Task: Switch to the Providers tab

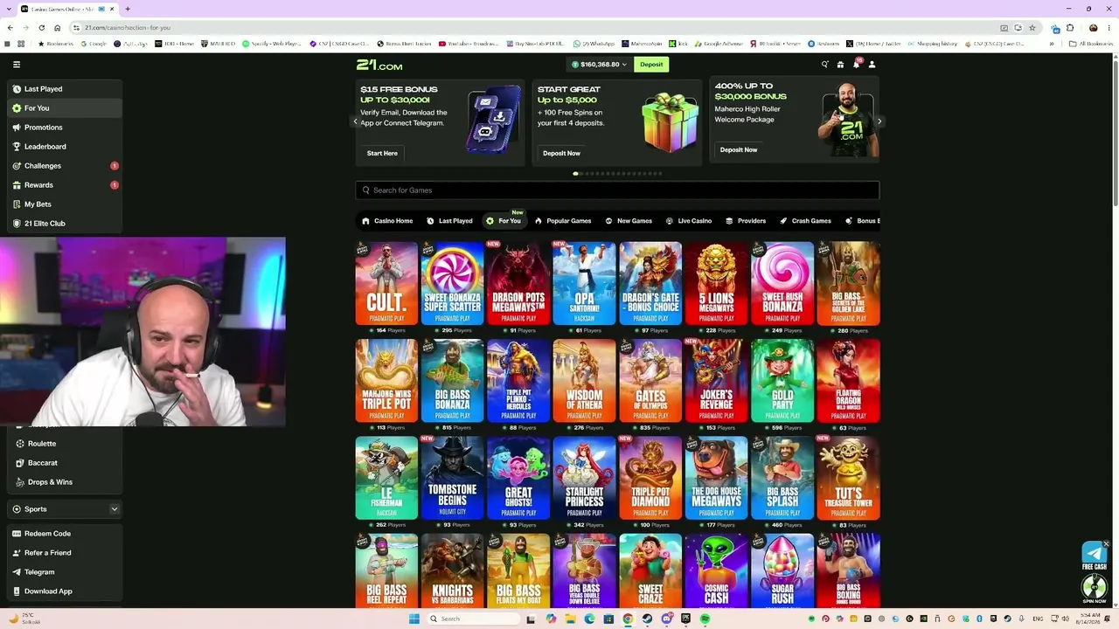Action: [x=746, y=221]
